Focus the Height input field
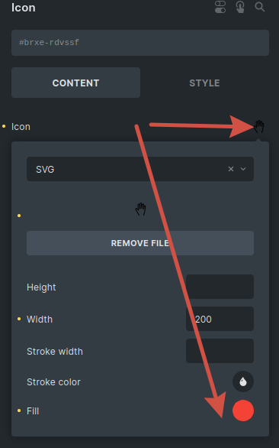 220,287
